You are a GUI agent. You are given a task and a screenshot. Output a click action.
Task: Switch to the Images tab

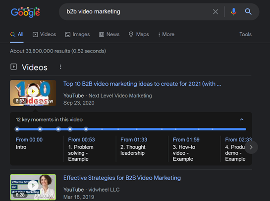[x=77, y=34]
